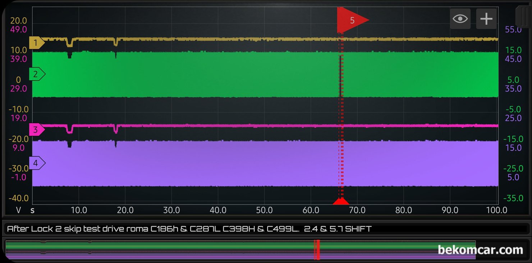
Task: Click the red flag marker 5
Action: click(352, 20)
